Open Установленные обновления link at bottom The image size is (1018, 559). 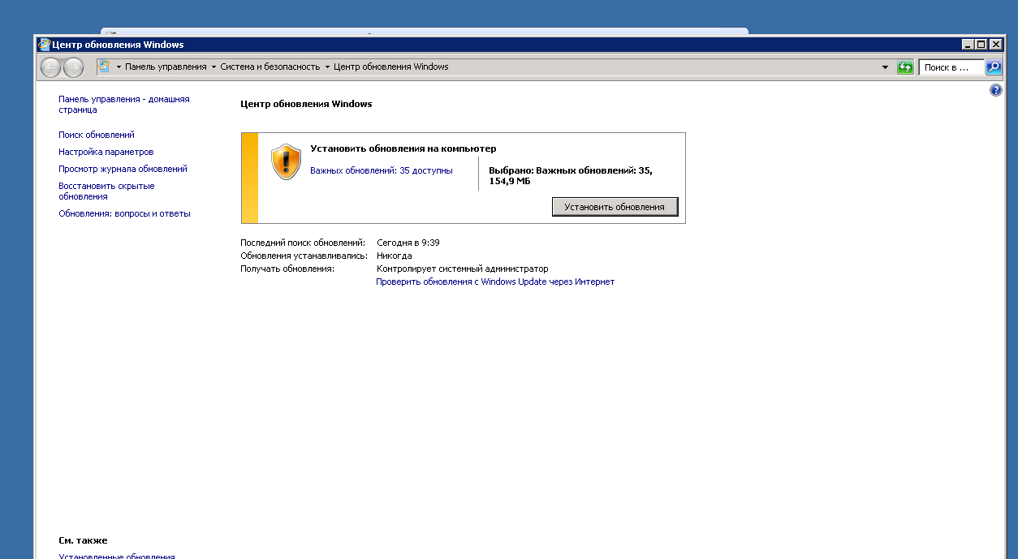click(x=117, y=557)
